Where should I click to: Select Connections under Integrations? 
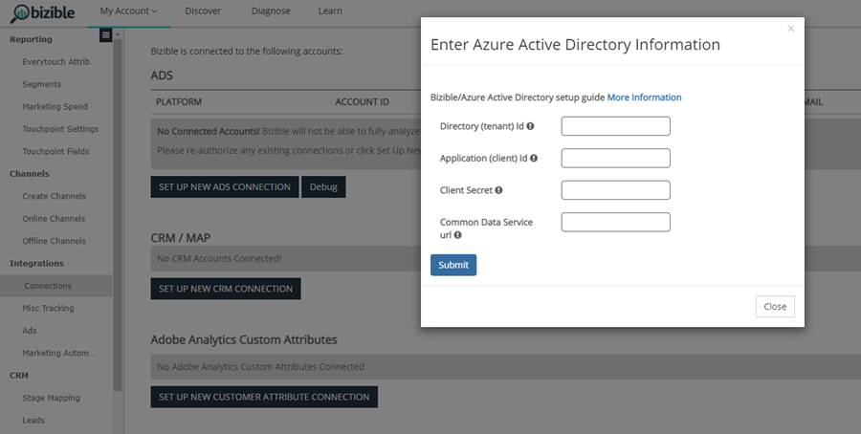click(56, 286)
